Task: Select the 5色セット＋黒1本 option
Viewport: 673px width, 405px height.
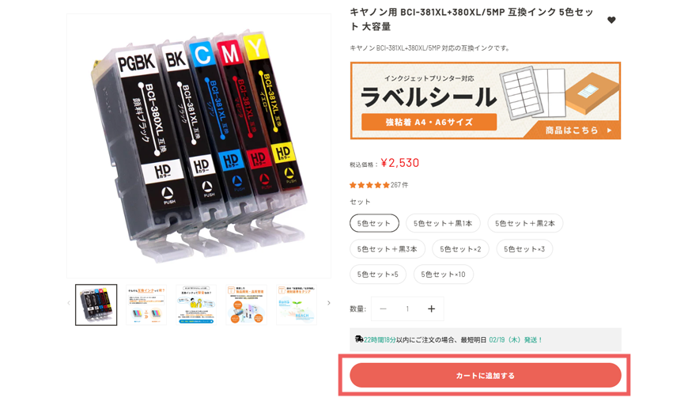Action: click(x=443, y=223)
